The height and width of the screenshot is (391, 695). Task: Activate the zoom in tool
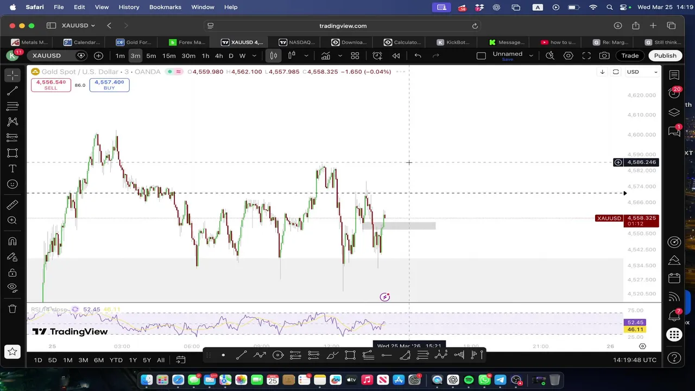12,220
